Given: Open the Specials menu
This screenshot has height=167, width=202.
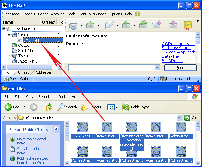Looking at the screenshot, I should 28,14.
